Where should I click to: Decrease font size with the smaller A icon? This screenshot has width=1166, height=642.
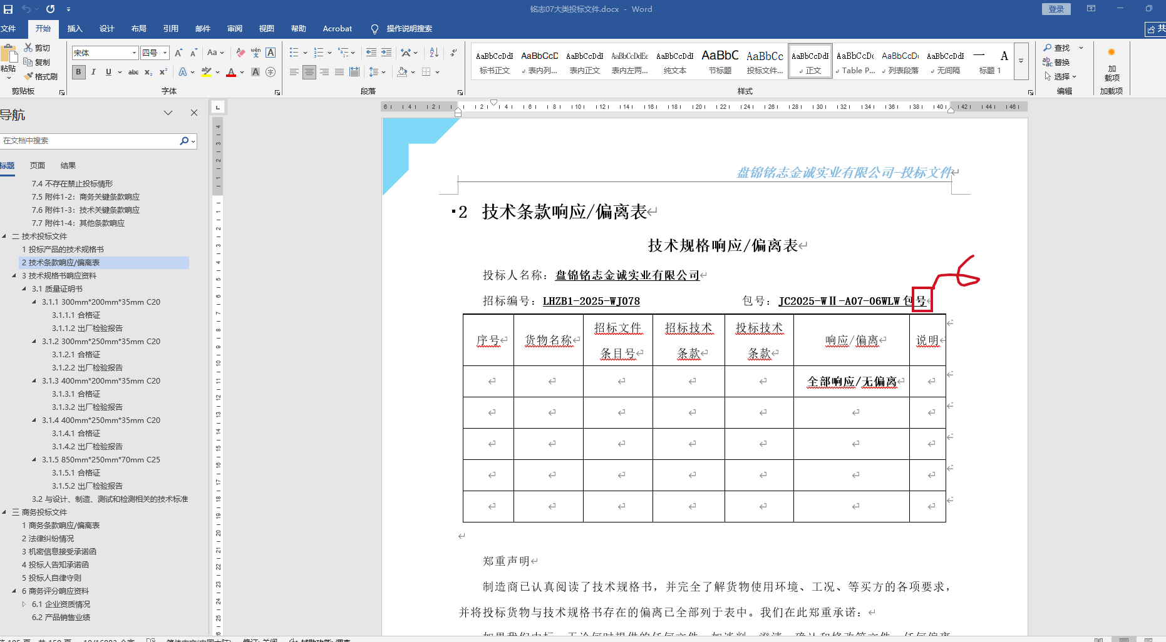point(193,53)
